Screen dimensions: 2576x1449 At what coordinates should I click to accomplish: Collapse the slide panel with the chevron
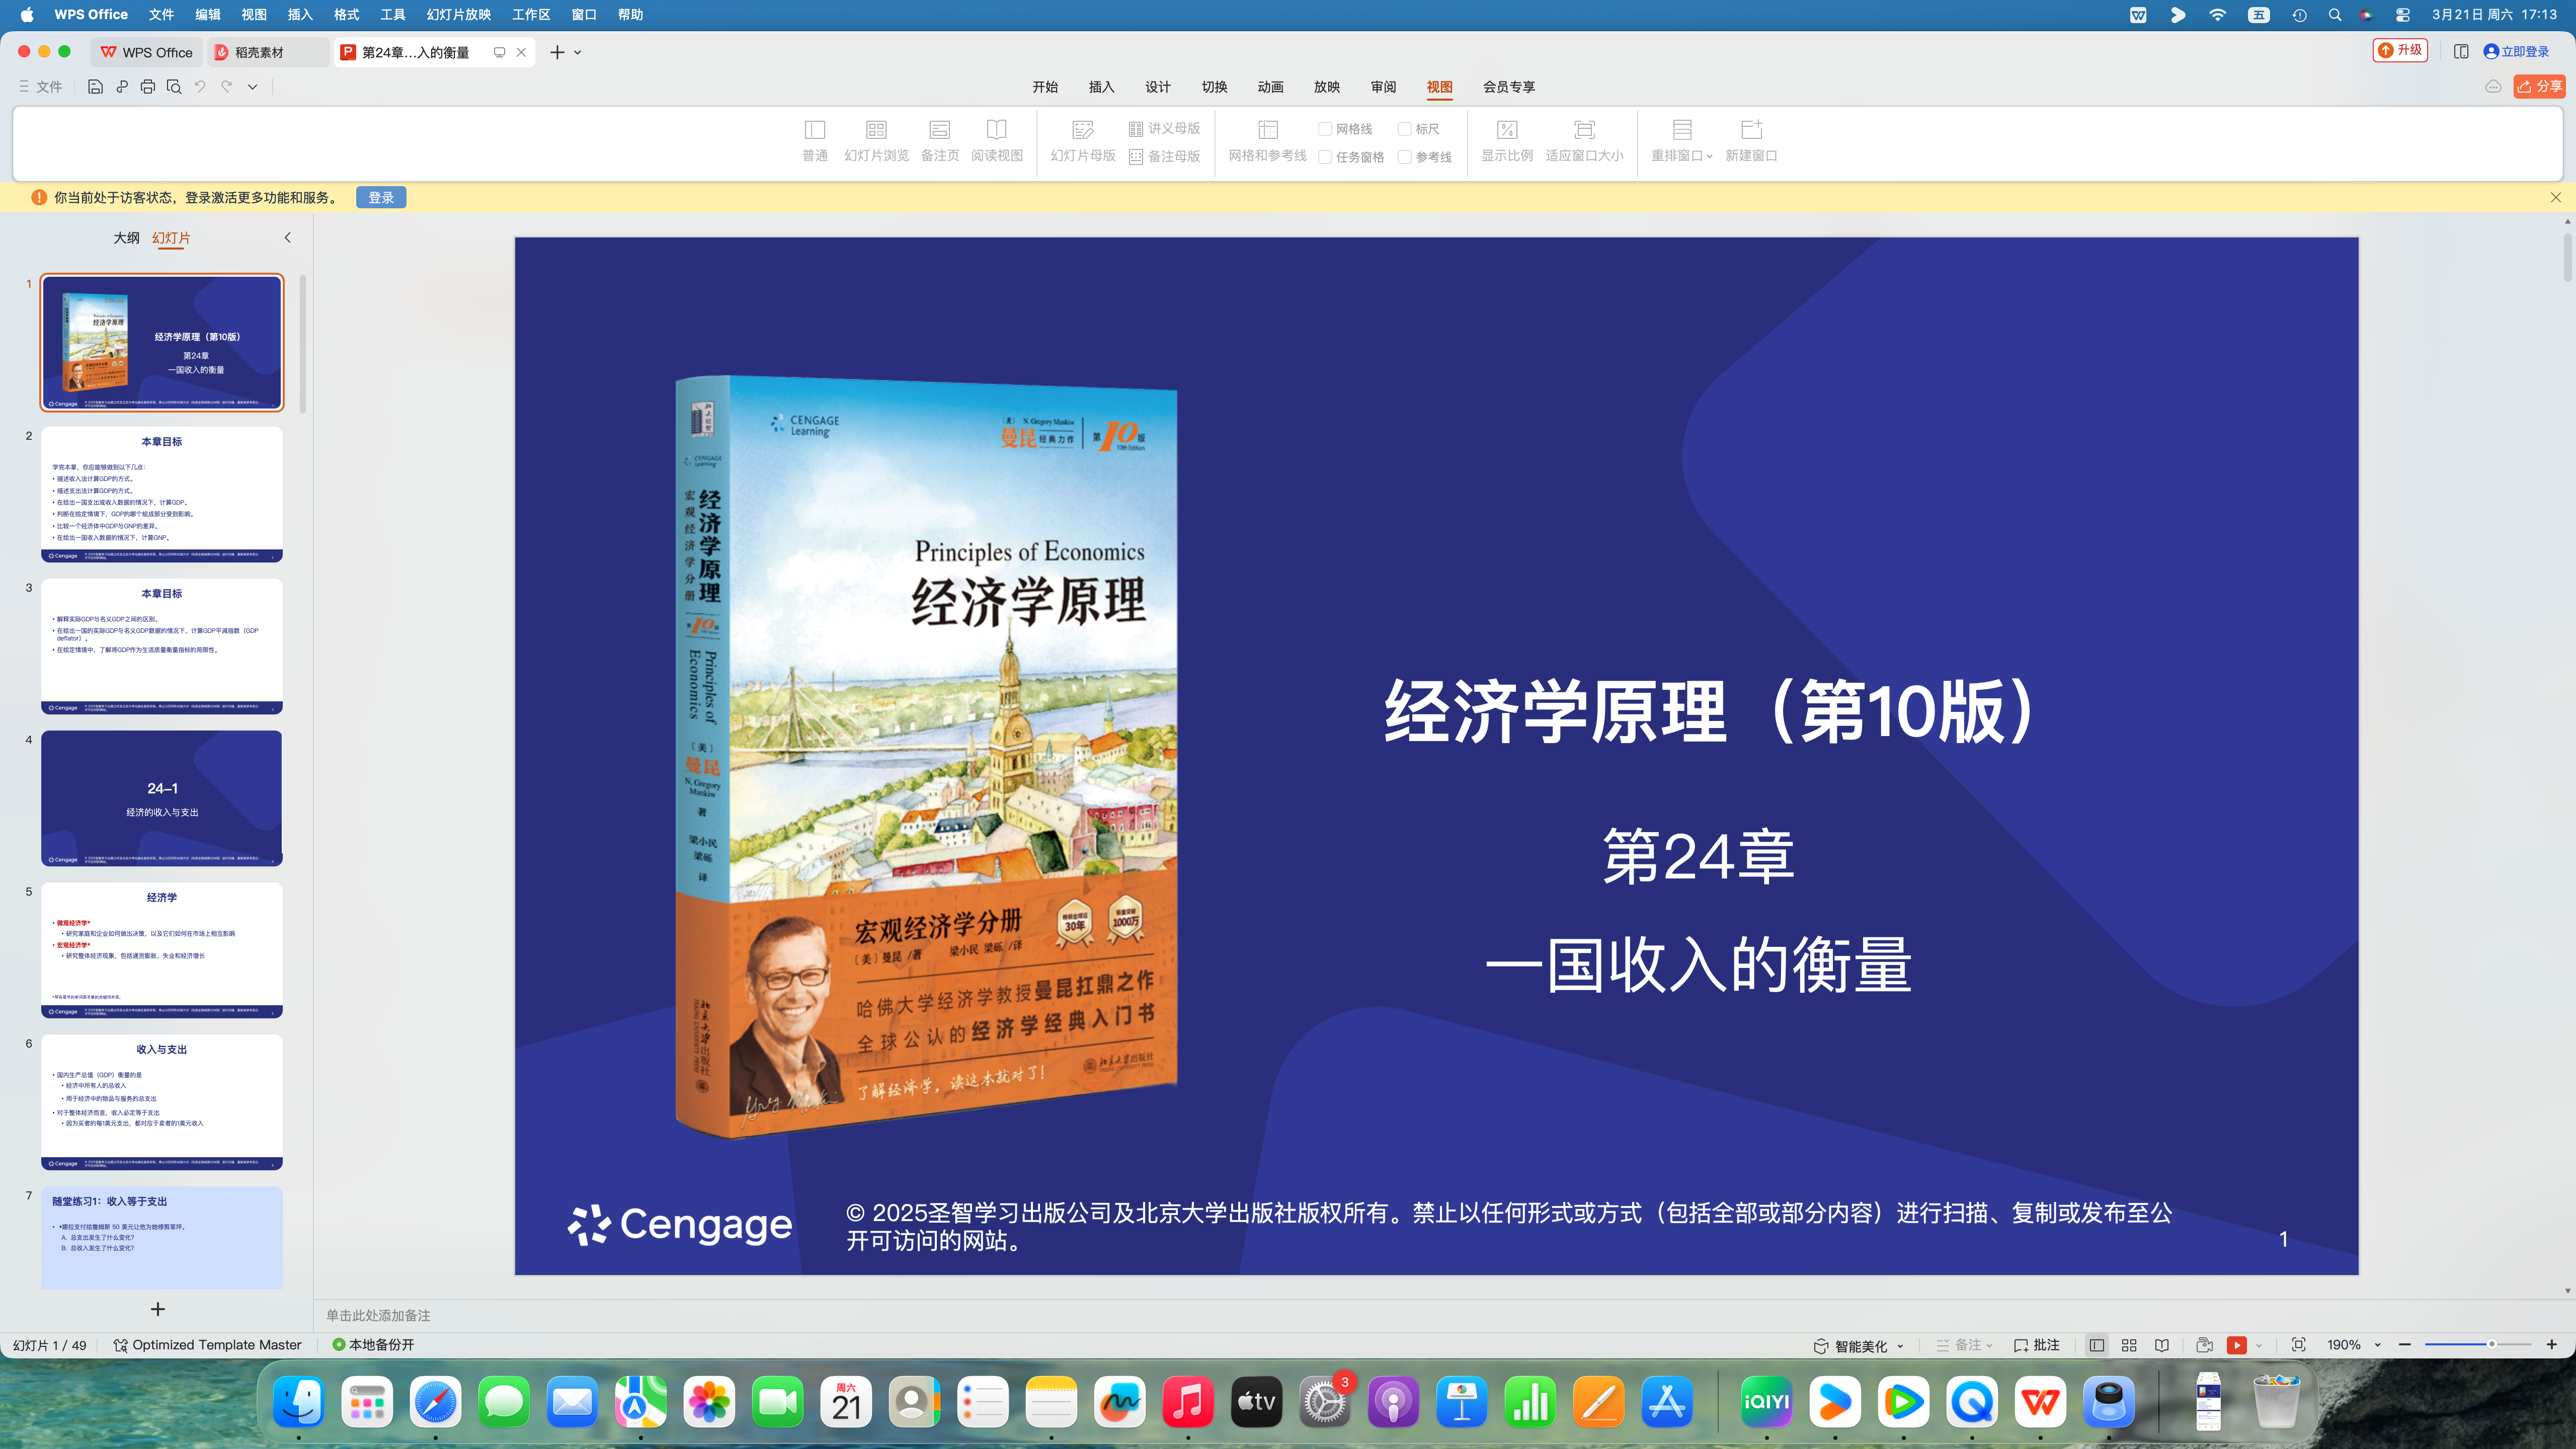(x=287, y=238)
